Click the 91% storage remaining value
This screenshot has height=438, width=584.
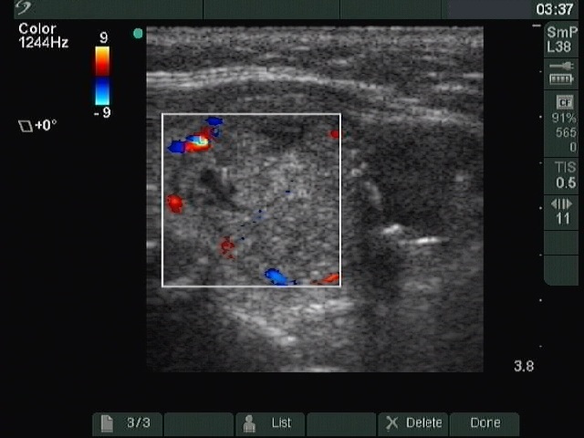(x=564, y=119)
